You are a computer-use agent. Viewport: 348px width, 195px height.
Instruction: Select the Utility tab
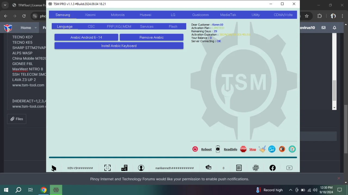coord(256,15)
